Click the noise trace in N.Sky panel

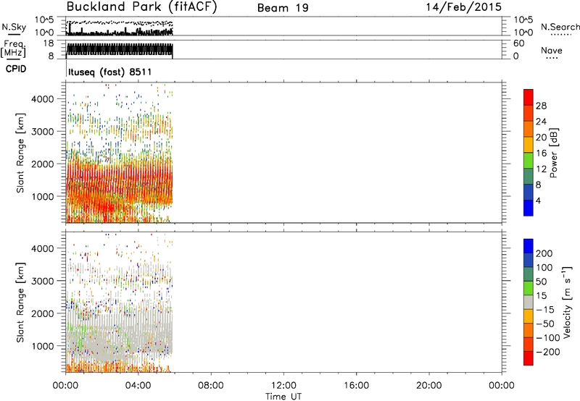tap(120, 32)
